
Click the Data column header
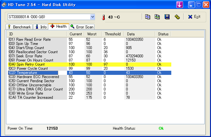tap(139, 34)
